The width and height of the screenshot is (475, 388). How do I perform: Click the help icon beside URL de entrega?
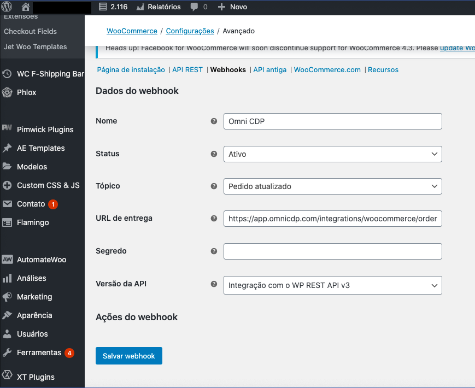pyautogui.click(x=214, y=219)
